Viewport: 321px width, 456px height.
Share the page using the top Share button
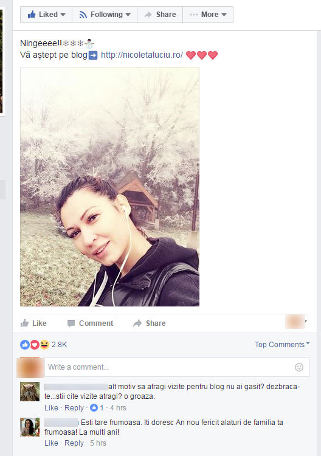(x=160, y=15)
